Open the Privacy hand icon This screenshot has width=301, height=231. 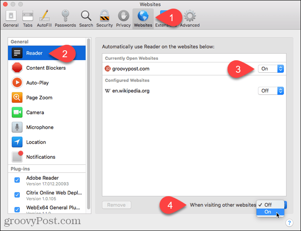[x=123, y=16]
